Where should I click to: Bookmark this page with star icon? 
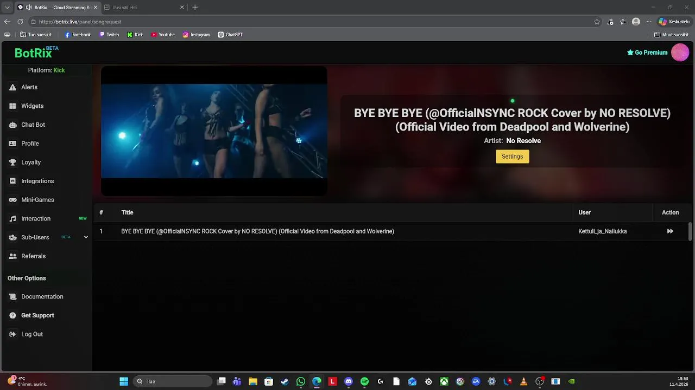pos(597,22)
